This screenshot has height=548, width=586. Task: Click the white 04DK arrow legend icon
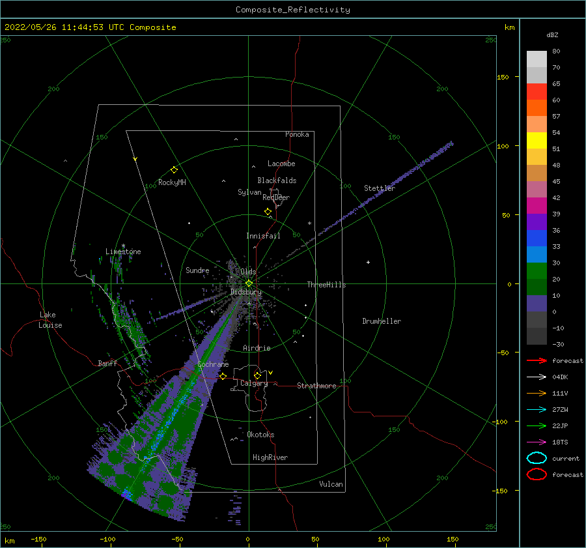[x=537, y=377]
